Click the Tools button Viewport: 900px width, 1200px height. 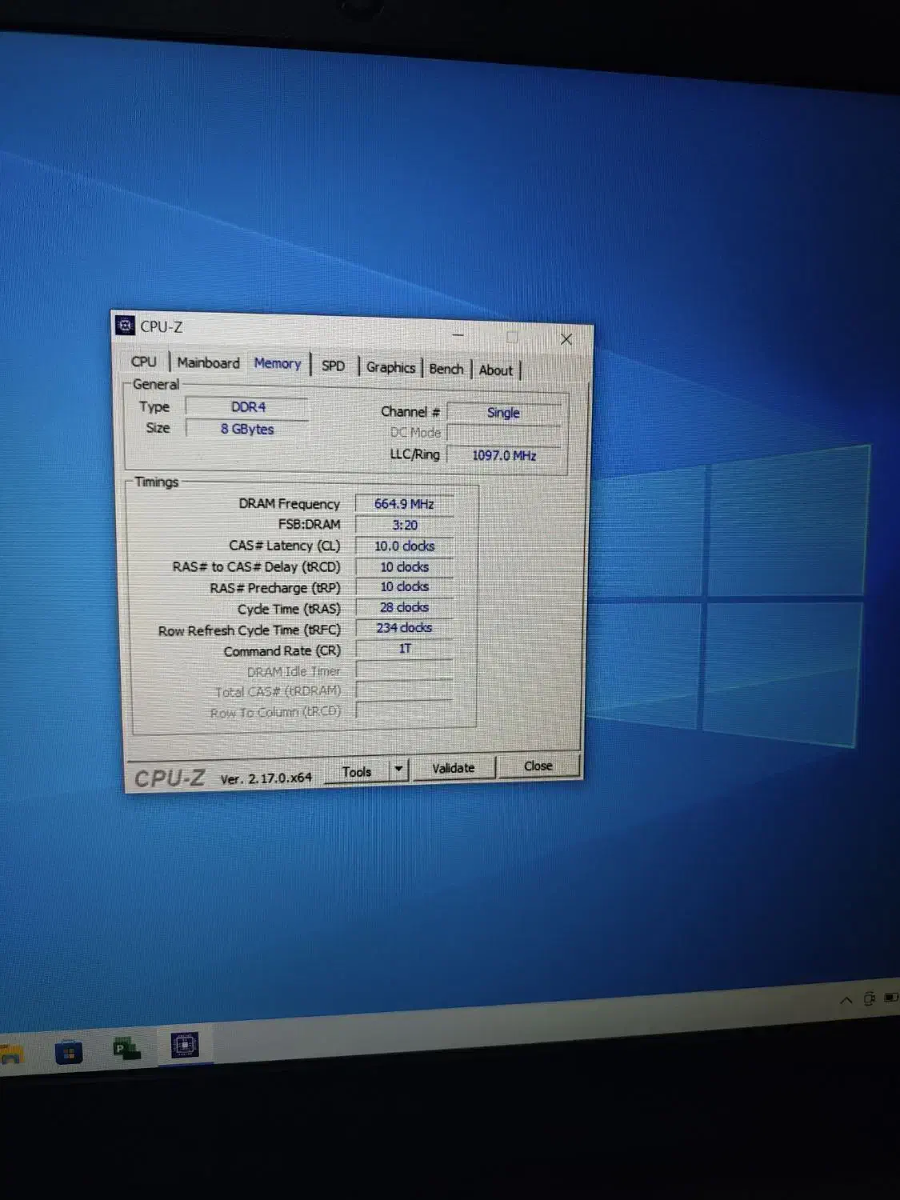[357, 771]
